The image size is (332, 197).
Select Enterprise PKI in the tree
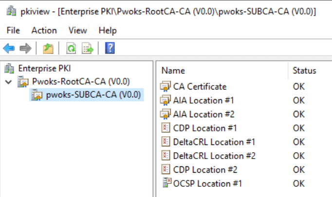point(44,69)
